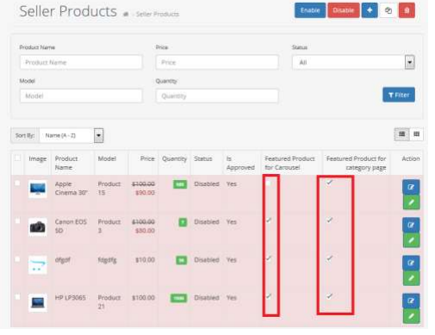Click the Canon EOS 5D product thumbnail
435x335 pixels.
[x=38, y=227]
